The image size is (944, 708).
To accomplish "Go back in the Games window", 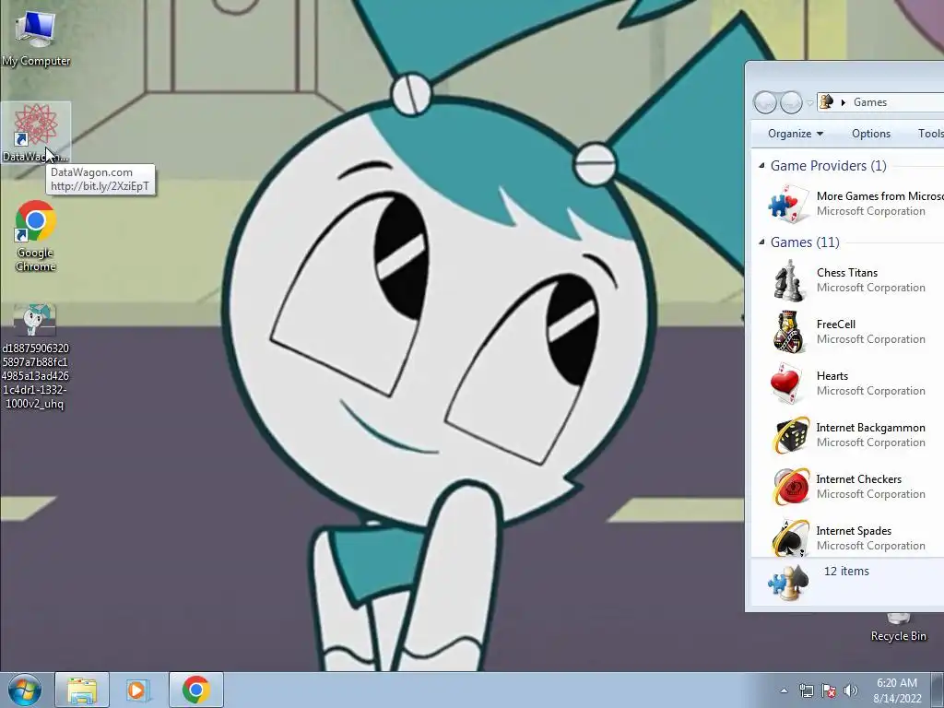I will [765, 102].
